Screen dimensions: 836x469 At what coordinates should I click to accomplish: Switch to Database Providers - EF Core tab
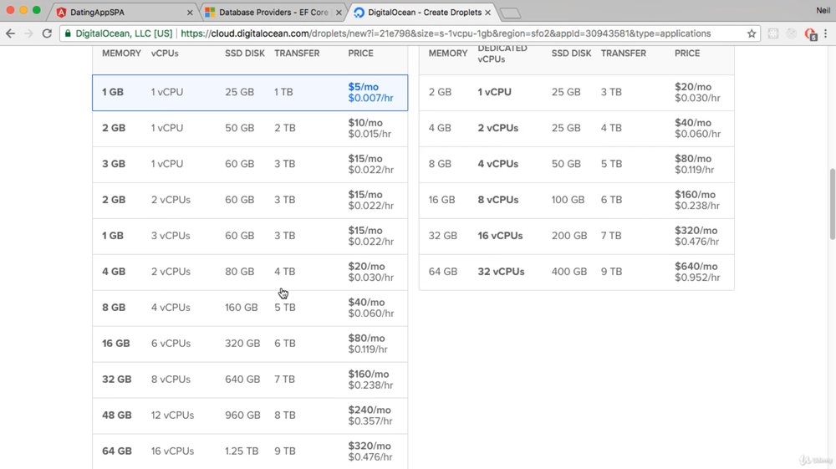[x=273, y=12]
